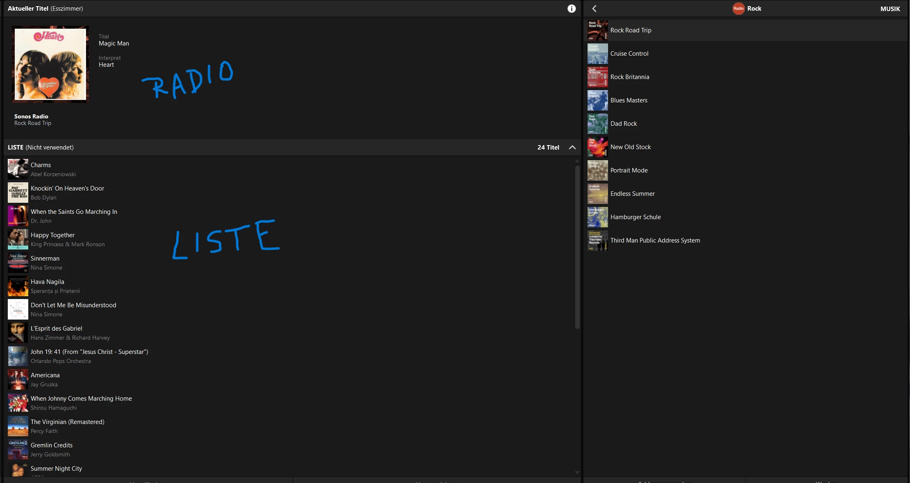Open the track info icon

tap(572, 9)
